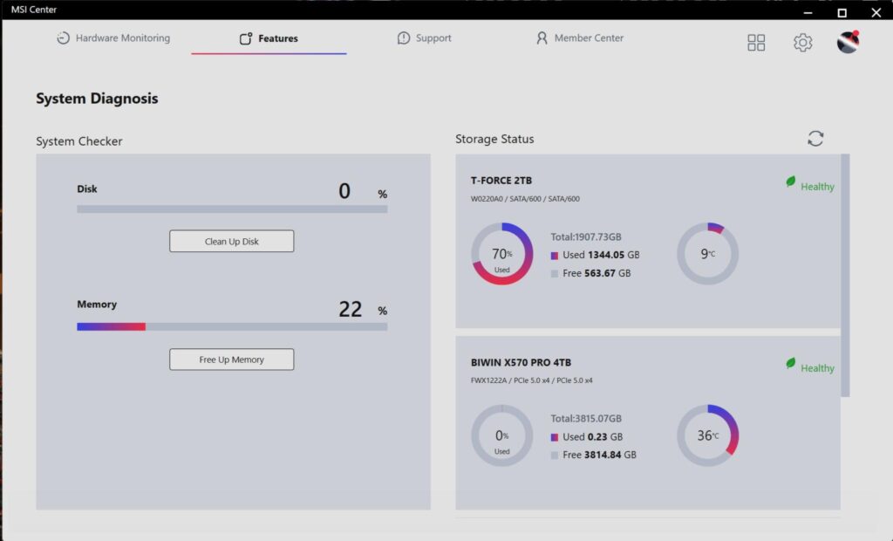
Task: Refresh the Storage Status list
Action: (815, 139)
